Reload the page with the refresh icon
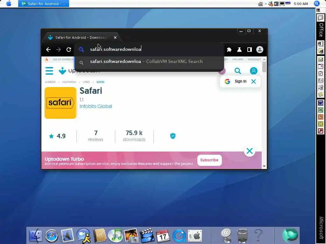Screen dimensions: 326x244 69,50
